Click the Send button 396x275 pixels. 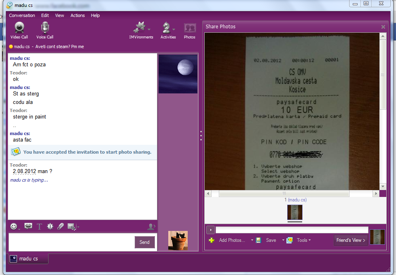pos(144,242)
